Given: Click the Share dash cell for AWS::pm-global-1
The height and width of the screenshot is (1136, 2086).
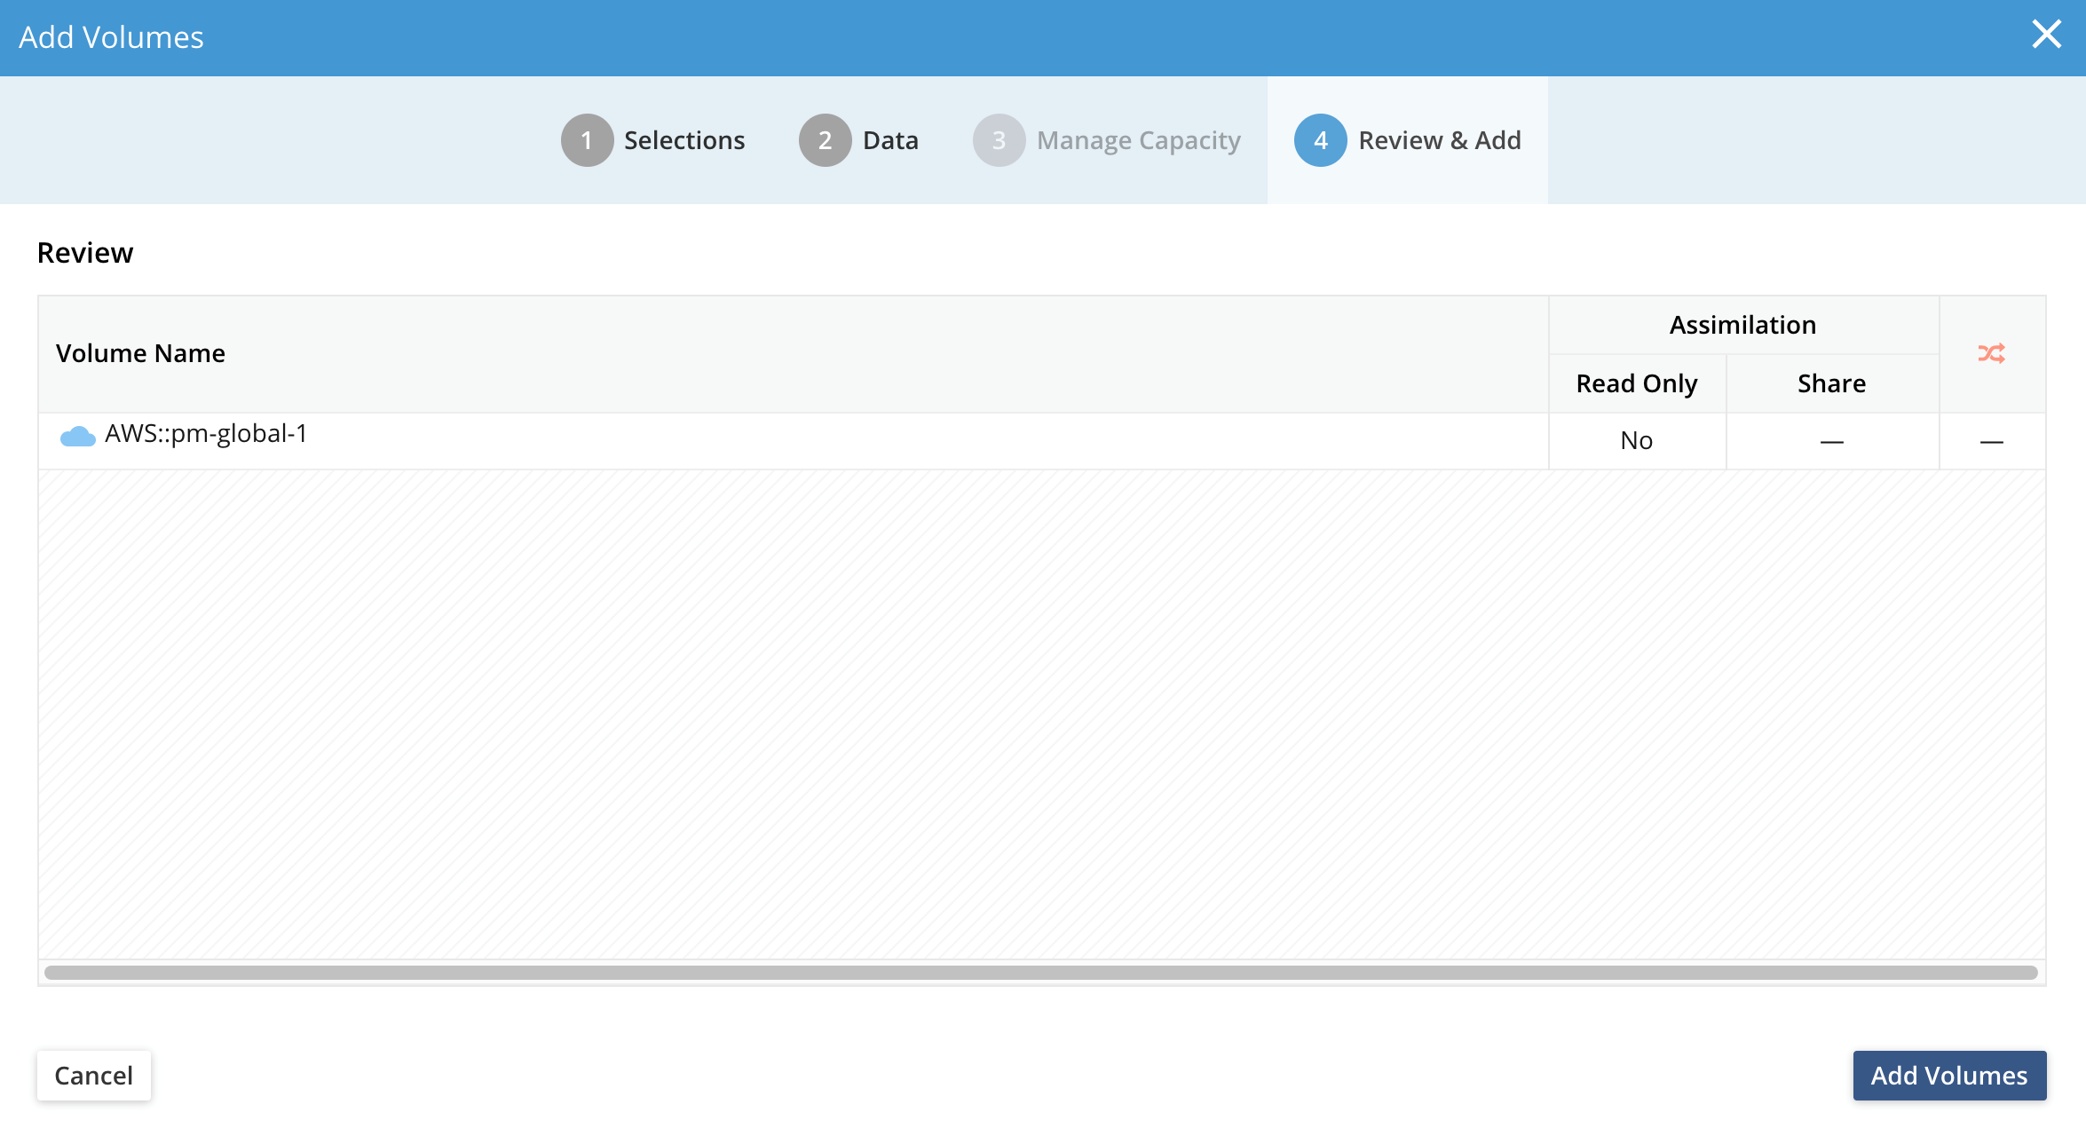Looking at the screenshot, I should coord(1831,442).
